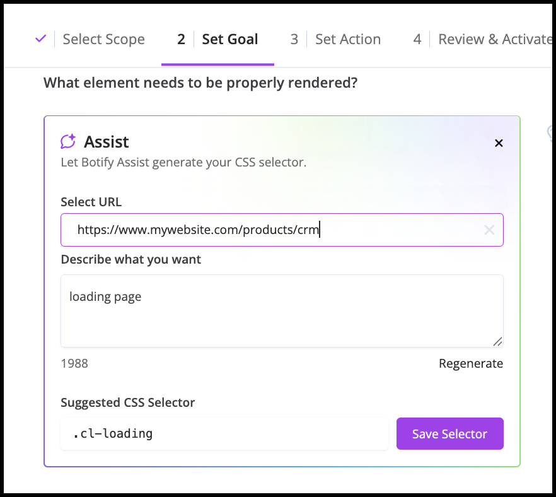Click the suggested .cl-loading selector field
The height and width of the screenshot is (497, 556).
pyautogui.click(x=224, y=433)
